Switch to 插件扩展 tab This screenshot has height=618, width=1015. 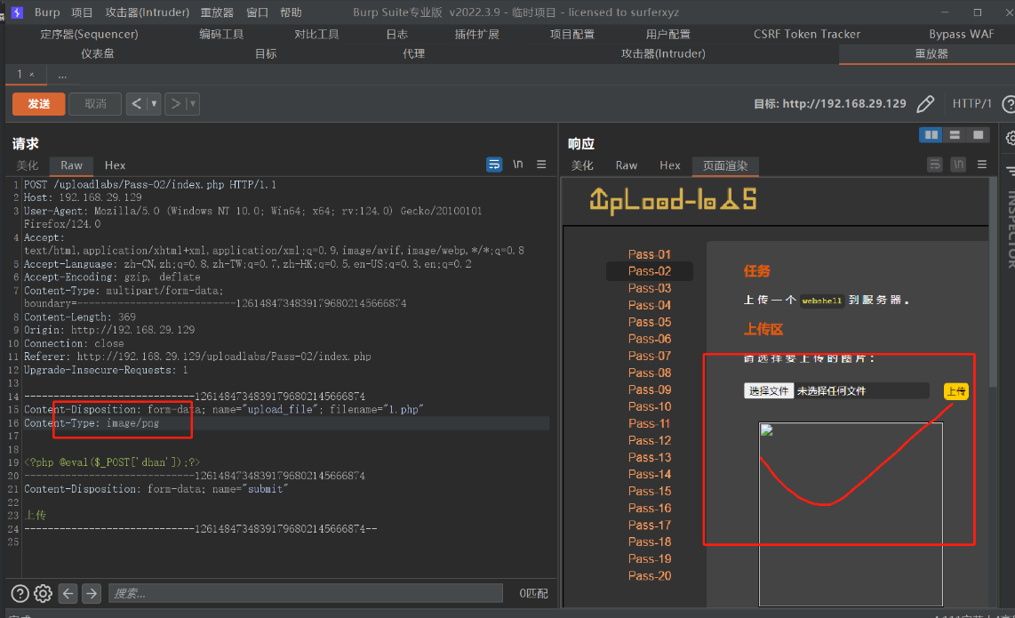click(x=477, y=35)
